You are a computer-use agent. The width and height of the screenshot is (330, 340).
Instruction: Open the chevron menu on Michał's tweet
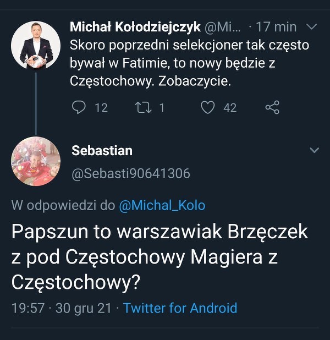(x=311, y=26)
